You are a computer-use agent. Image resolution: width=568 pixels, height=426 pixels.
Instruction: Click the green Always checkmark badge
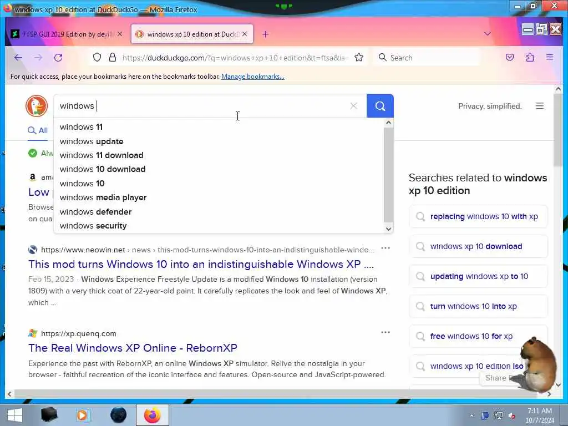[33, 153]
